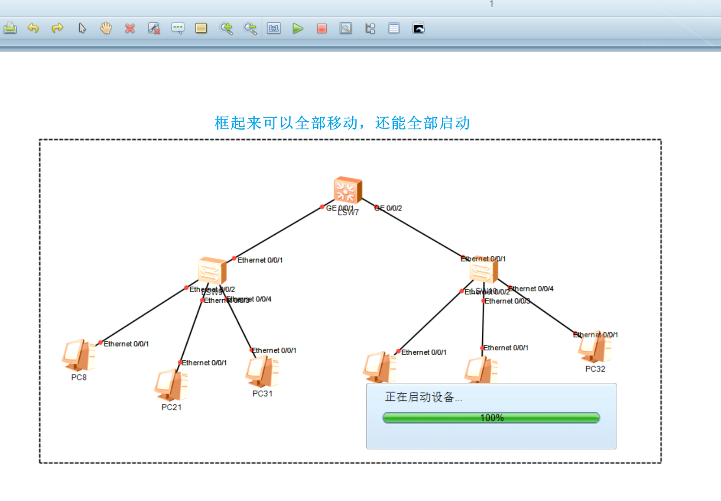721x501 pixels.
Task: Add a text annotation bubble
Action: 178,29
